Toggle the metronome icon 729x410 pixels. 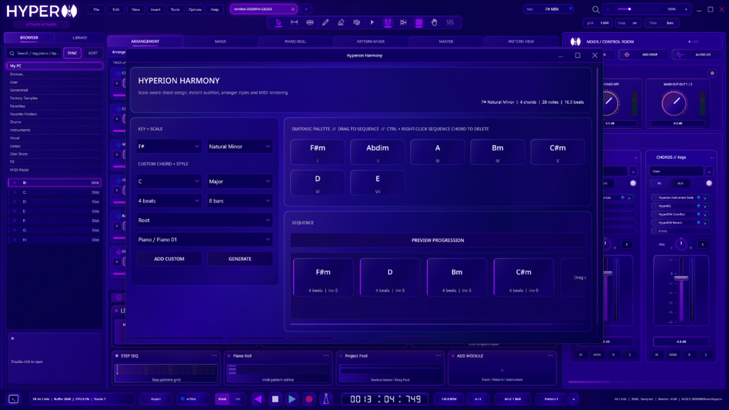point(326,399)
